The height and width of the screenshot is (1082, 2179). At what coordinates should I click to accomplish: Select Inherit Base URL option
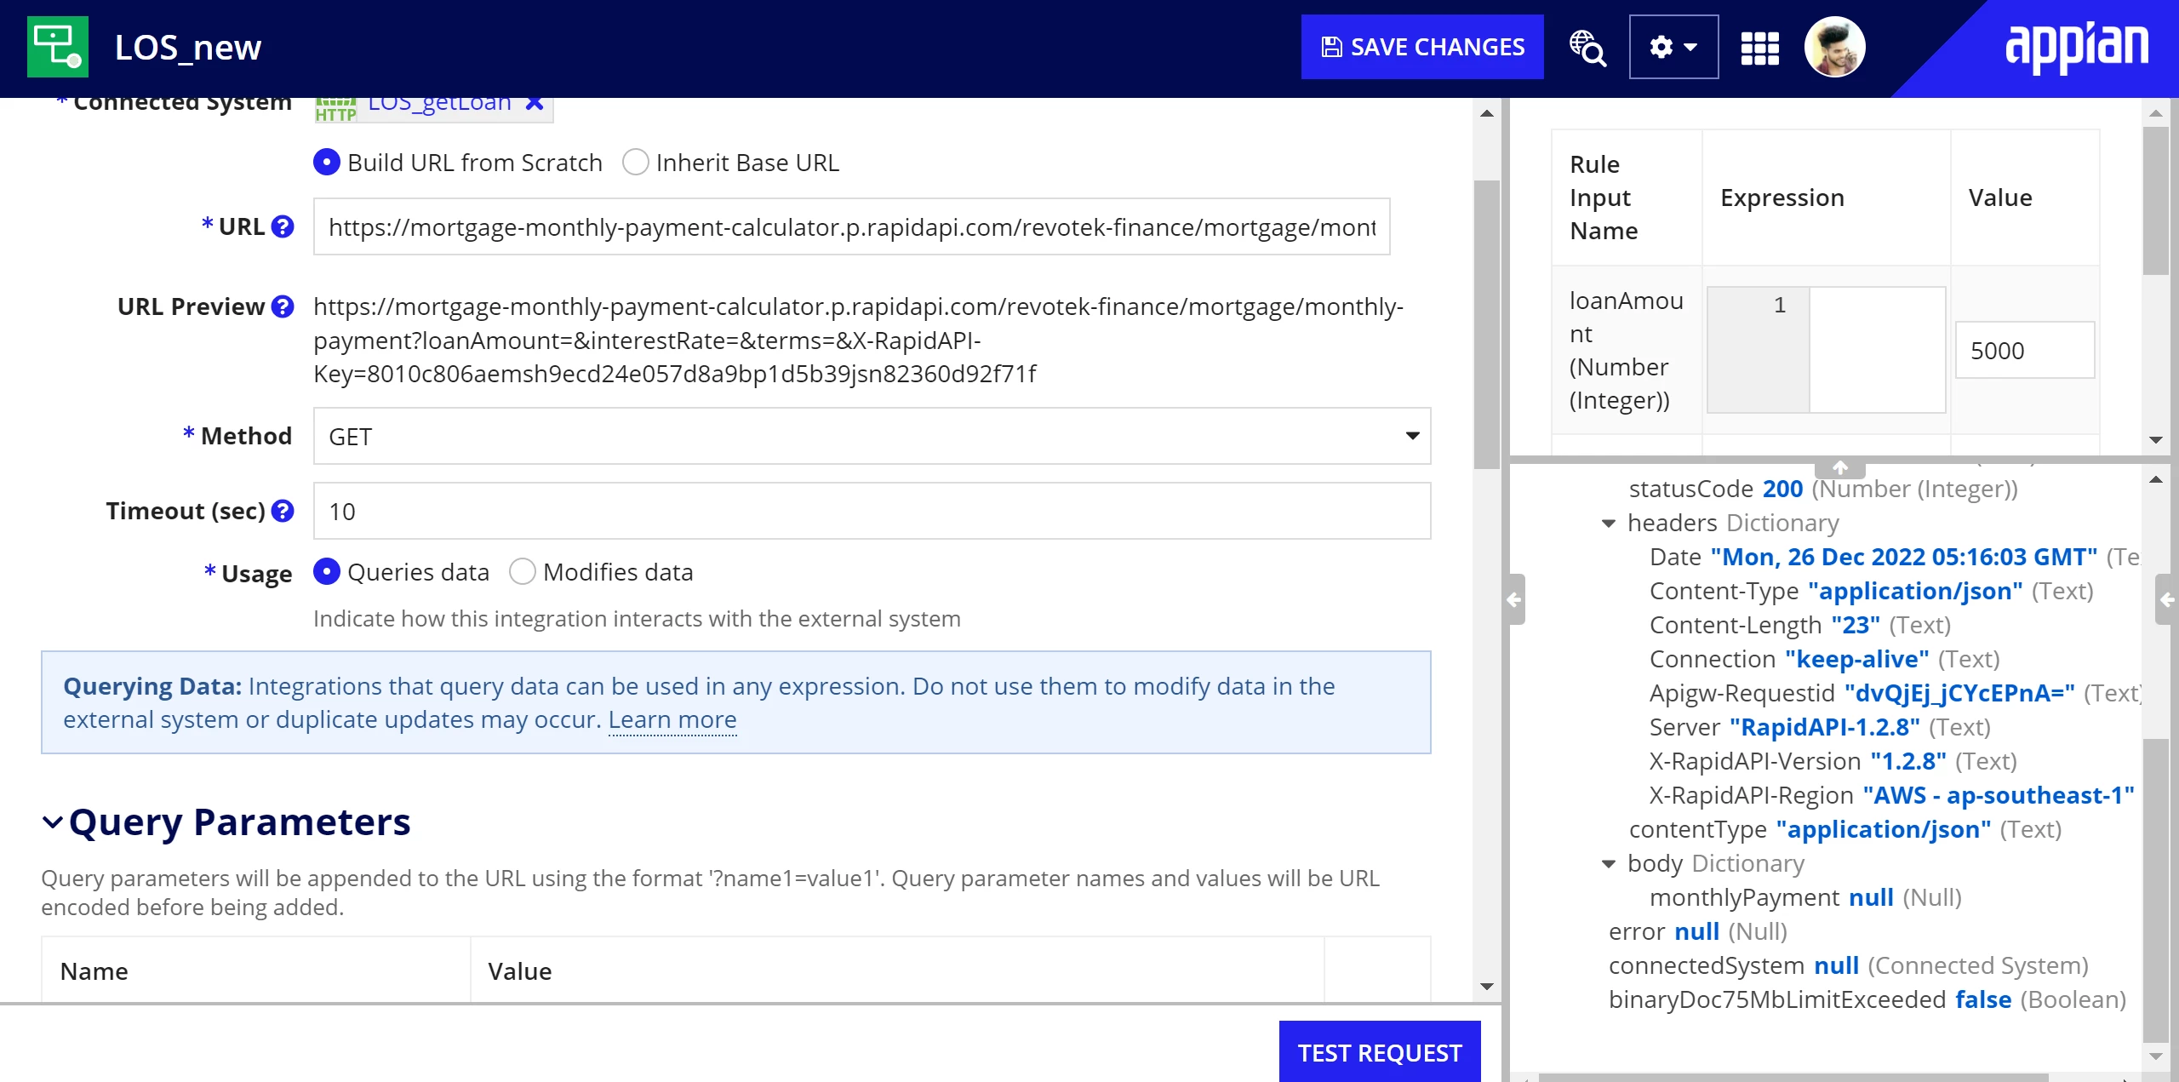[x=636, y=163]
